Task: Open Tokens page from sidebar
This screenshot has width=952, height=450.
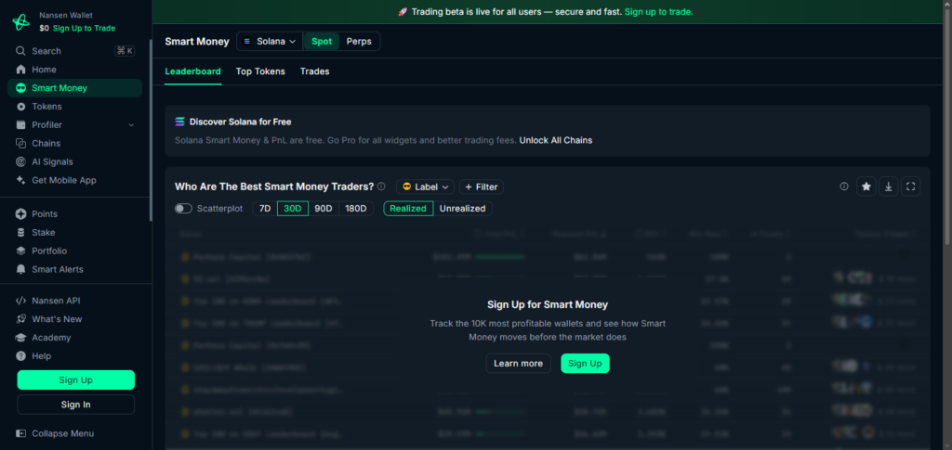Action: click(x=74, y=107)
